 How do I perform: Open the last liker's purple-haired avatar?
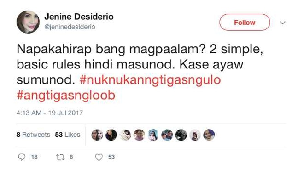pos(209,135)
